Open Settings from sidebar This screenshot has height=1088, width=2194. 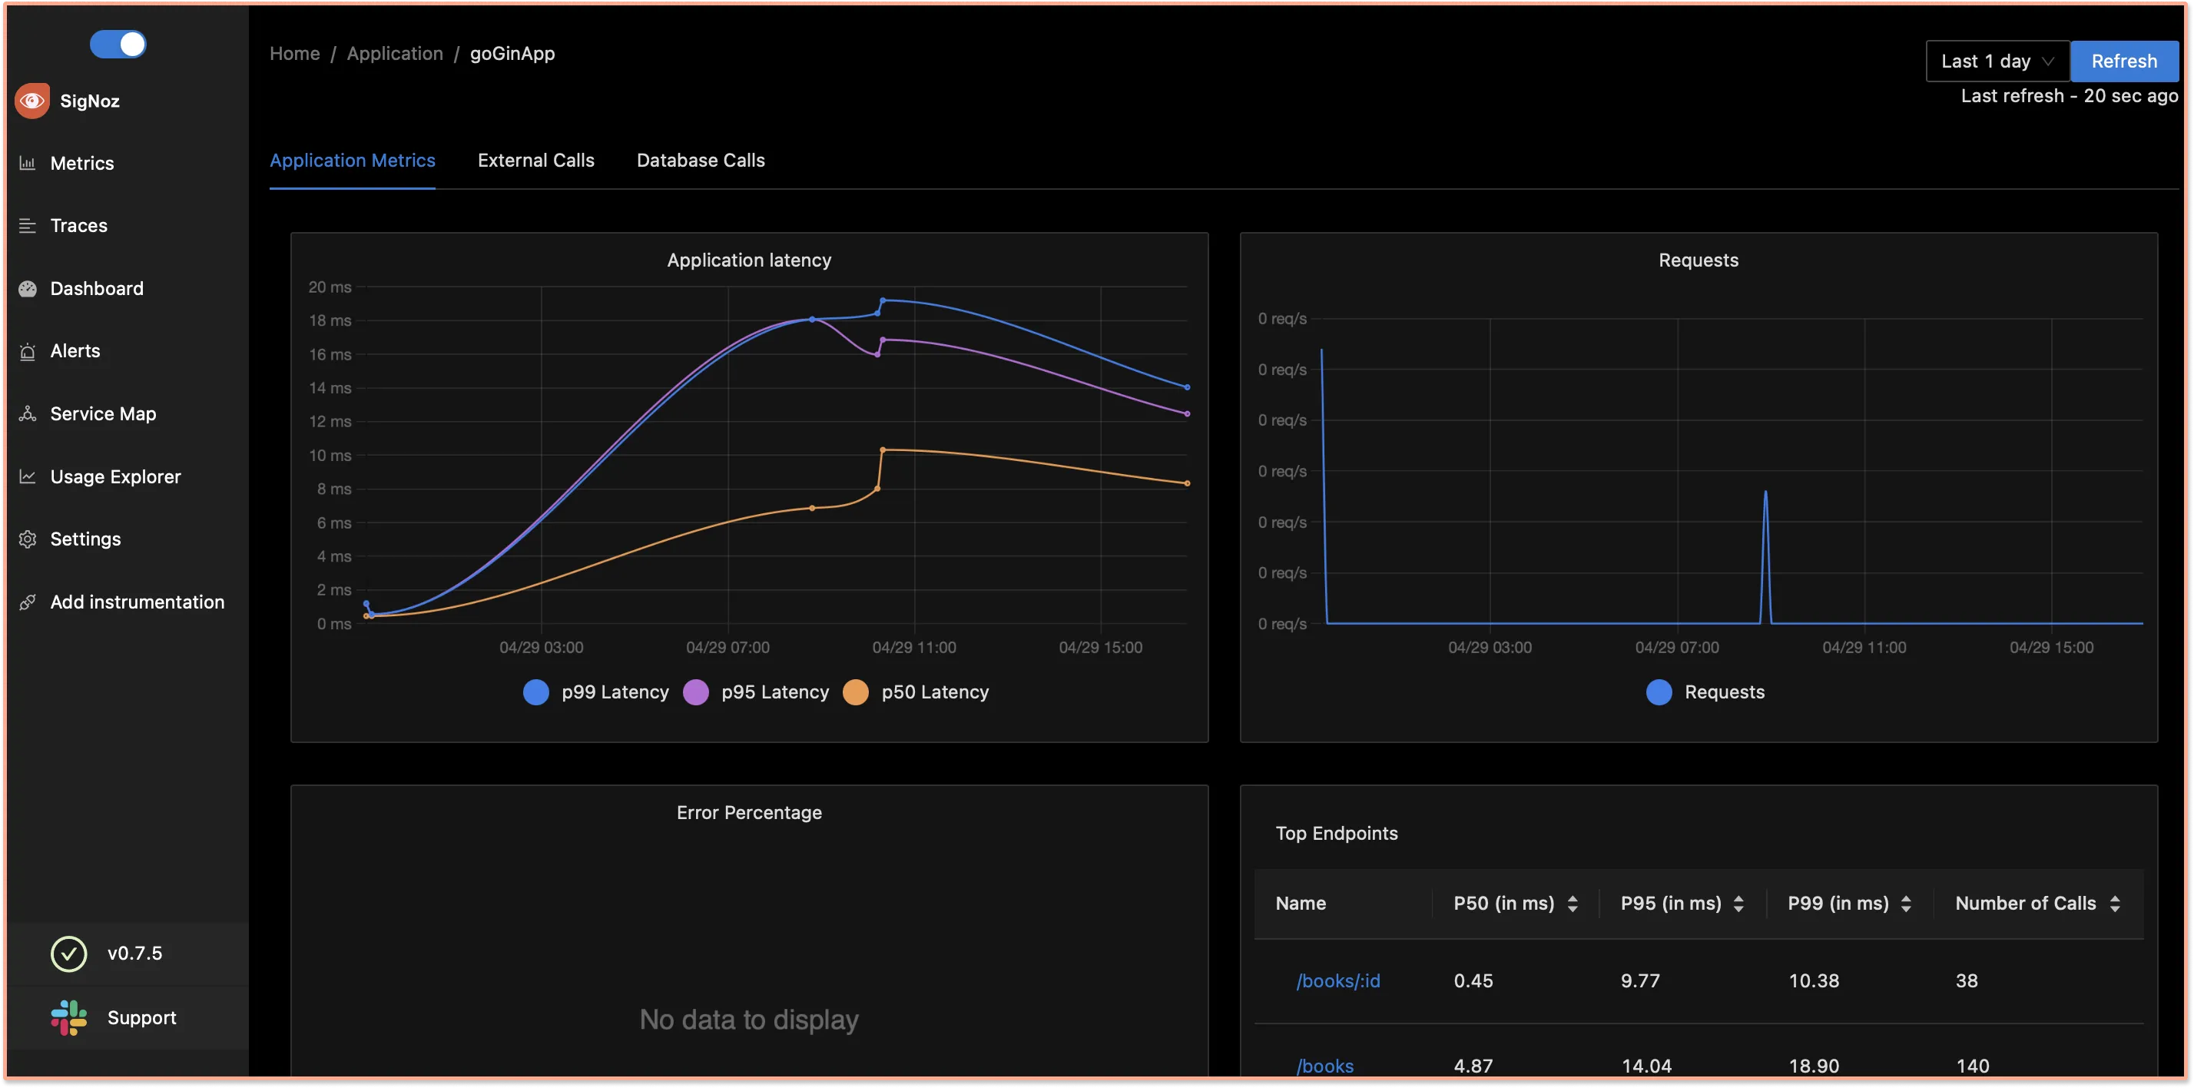85,539
